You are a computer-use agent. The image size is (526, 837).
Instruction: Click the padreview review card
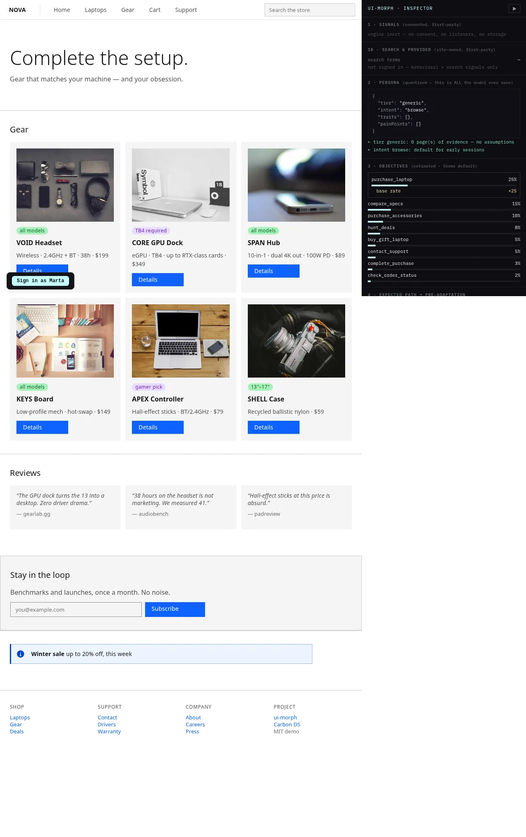click(296, 507)
